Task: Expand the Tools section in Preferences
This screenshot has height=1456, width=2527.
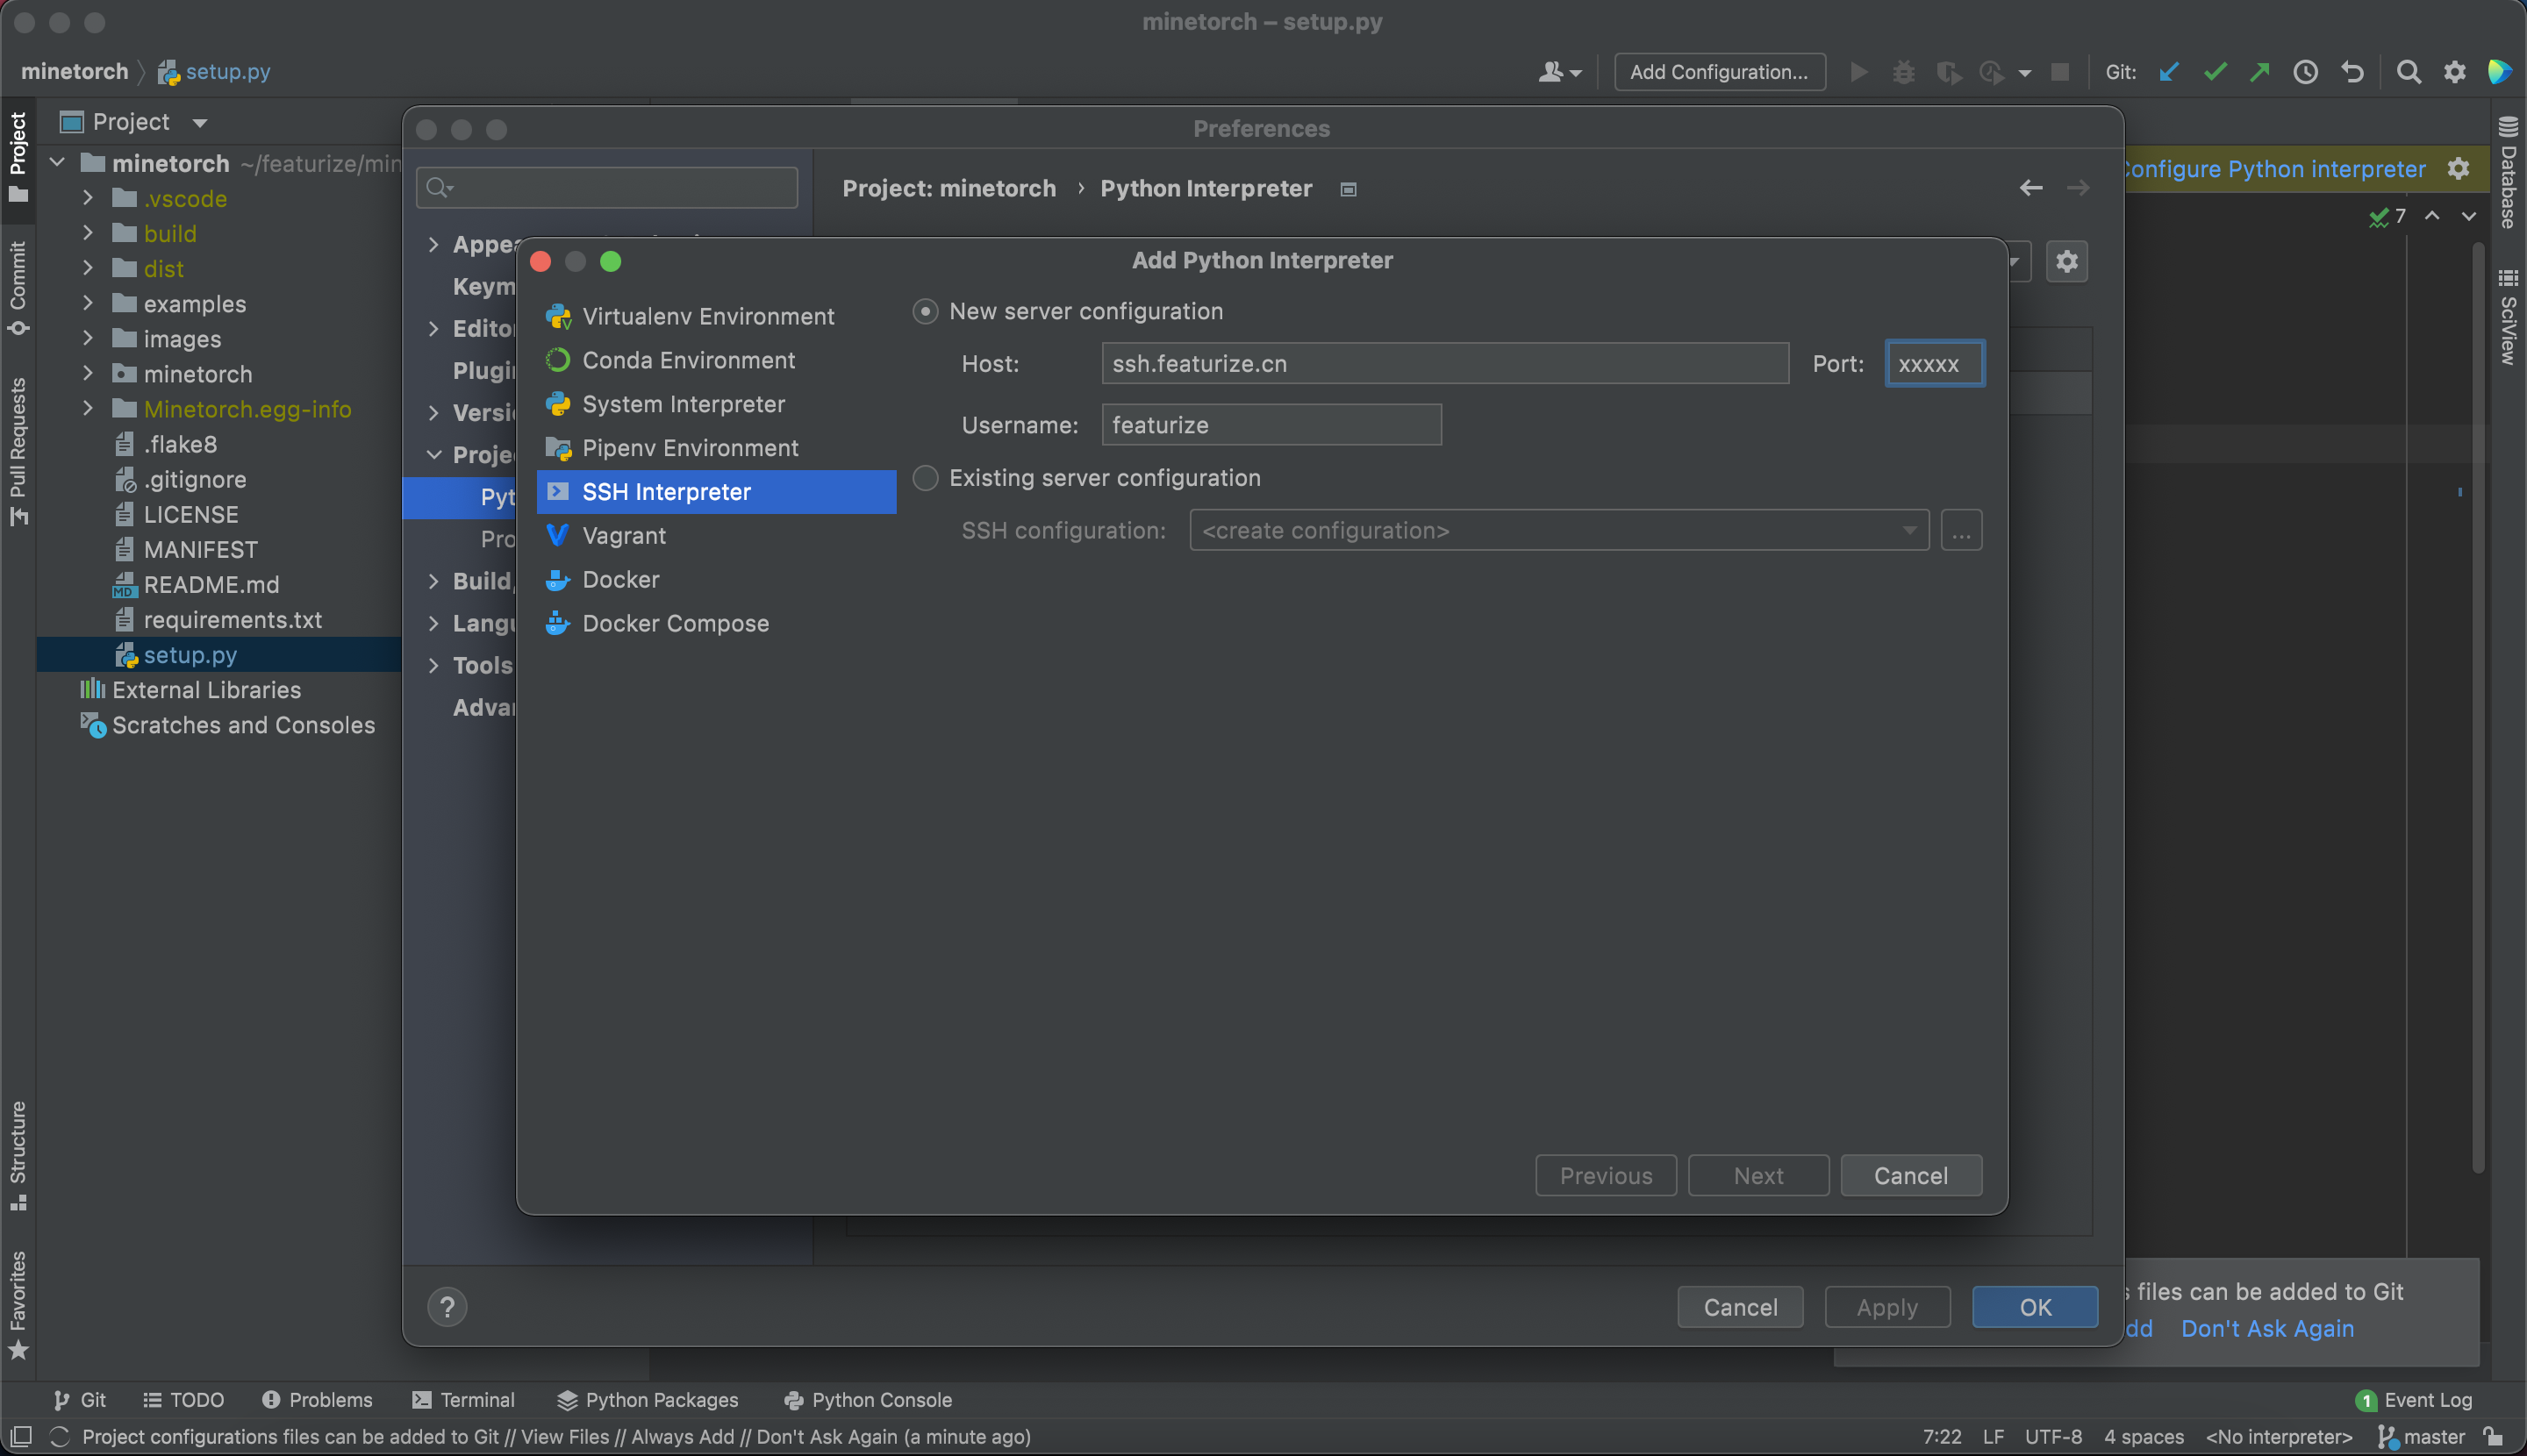Action: (434, 666)
